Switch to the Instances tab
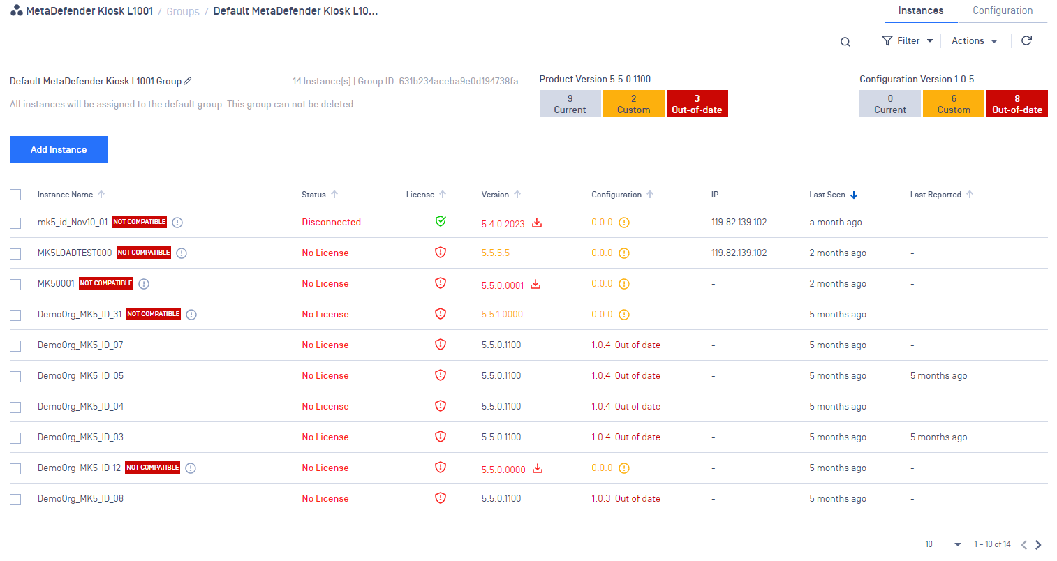The image size is (1057, 561). (921, 11)
